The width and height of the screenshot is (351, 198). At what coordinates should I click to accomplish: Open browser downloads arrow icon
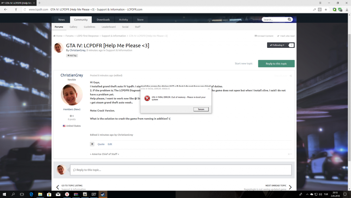(347, 9)
